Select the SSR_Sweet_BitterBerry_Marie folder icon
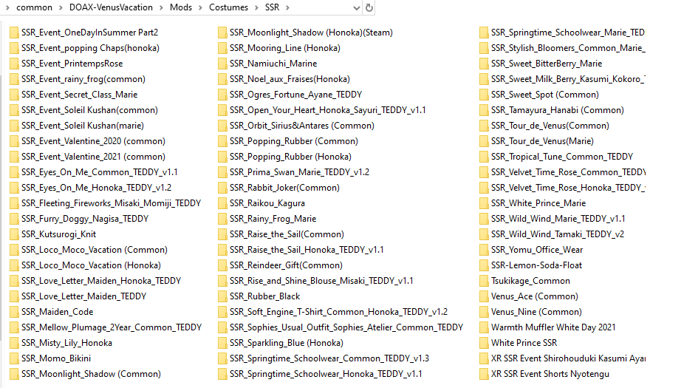The width and height of the screenshot is (681, 388). tap(484, 64)
